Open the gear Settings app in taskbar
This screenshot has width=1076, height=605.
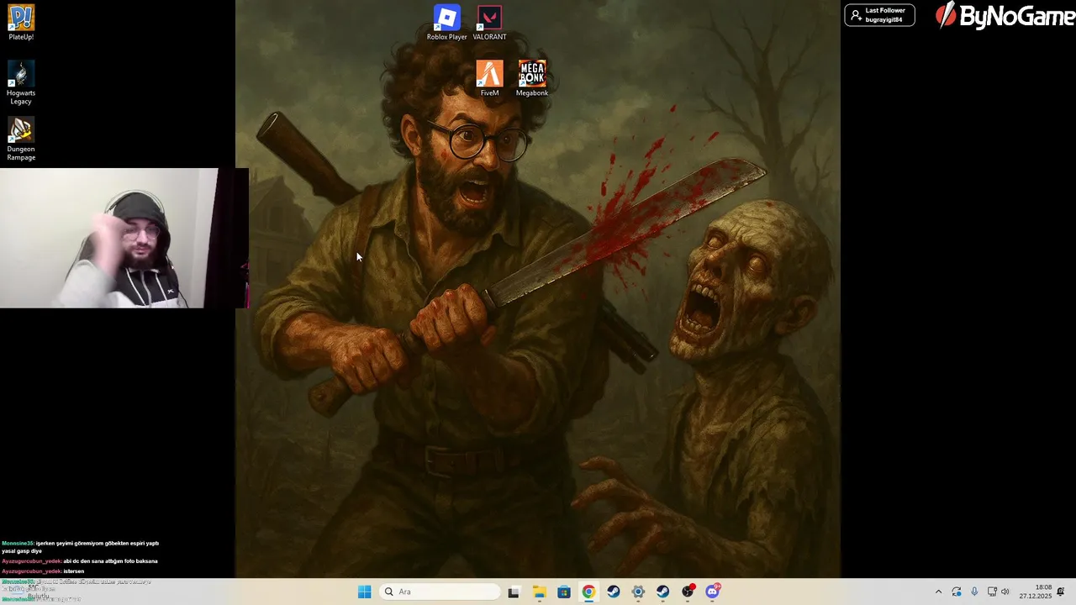[638, 592]
